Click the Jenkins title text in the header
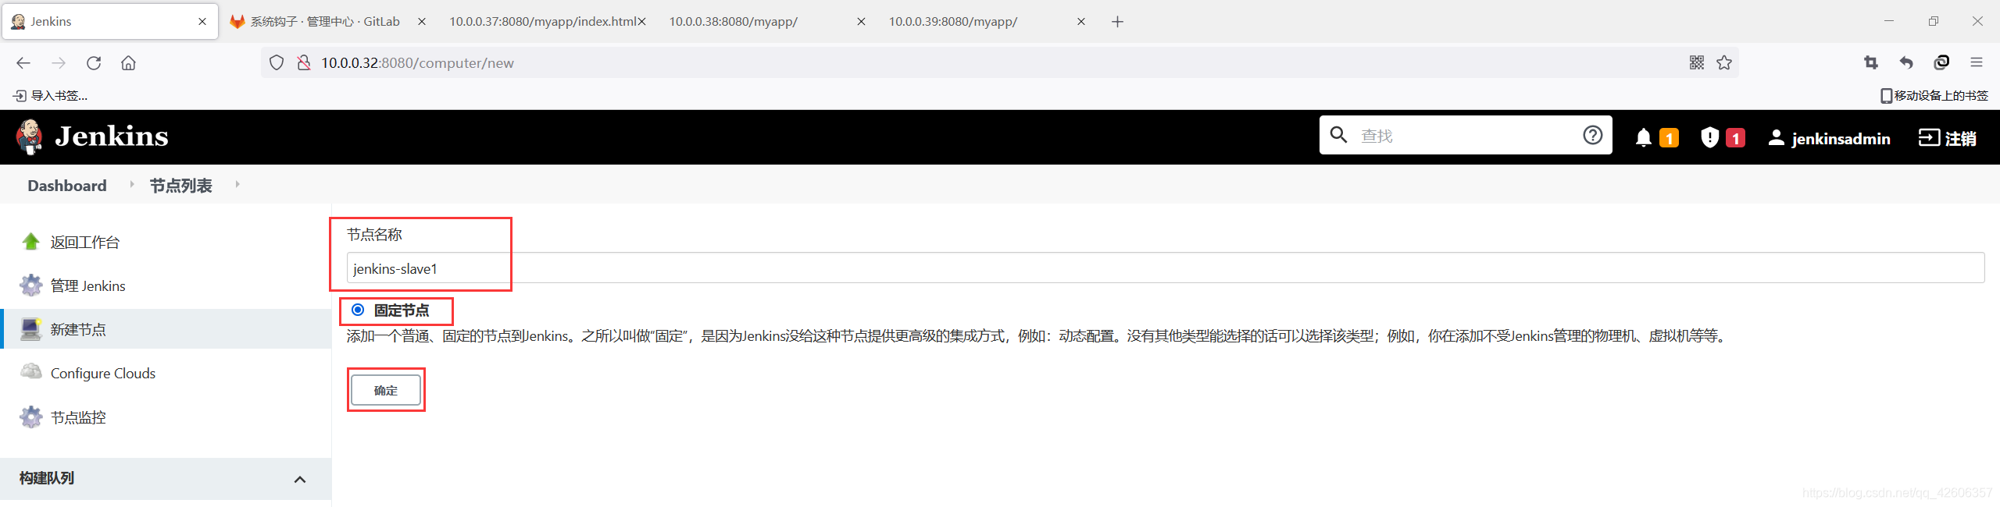This screenshot has height=507, width=2000. (112, 136)
